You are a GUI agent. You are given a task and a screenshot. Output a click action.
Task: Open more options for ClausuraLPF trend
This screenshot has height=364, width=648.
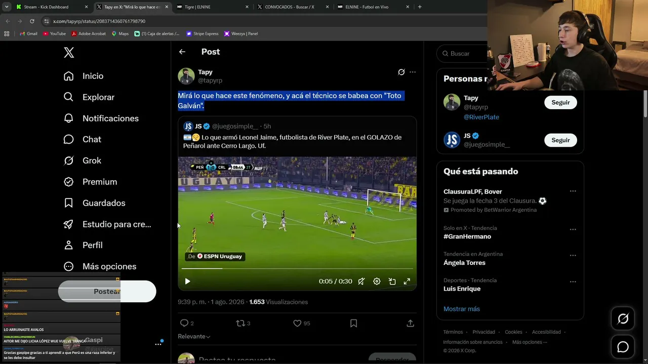pos(573,191)
